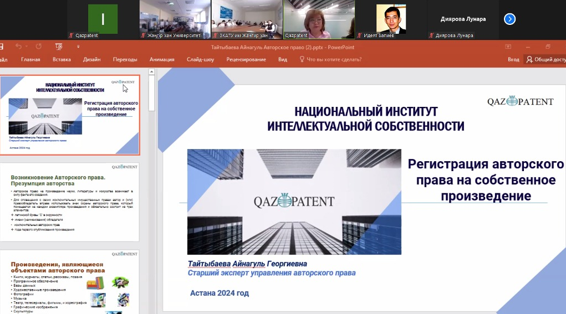Click the muted mic icon beside Диярова Лунара
This screenshot has height=314, width=566.
431,35
